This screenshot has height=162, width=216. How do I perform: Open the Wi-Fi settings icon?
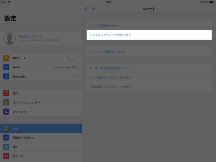[x=6, y=67]
